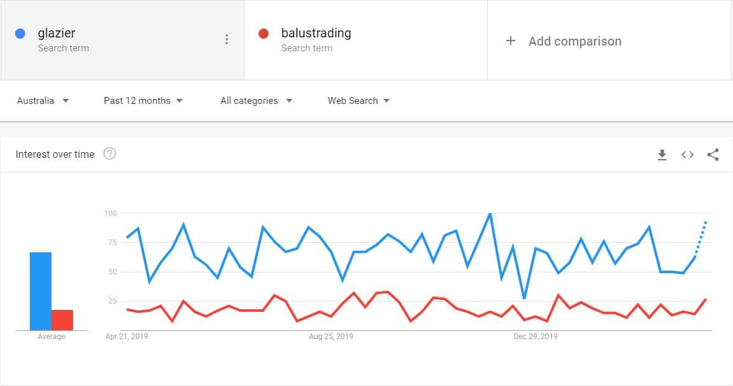Click the red average bar for balustrading
Image resolution: width=733 pixels, height=386 pixels.
[62, 320]
